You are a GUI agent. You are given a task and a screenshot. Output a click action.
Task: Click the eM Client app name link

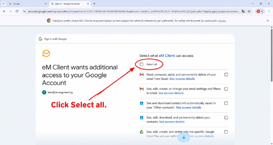coord(167,56)
